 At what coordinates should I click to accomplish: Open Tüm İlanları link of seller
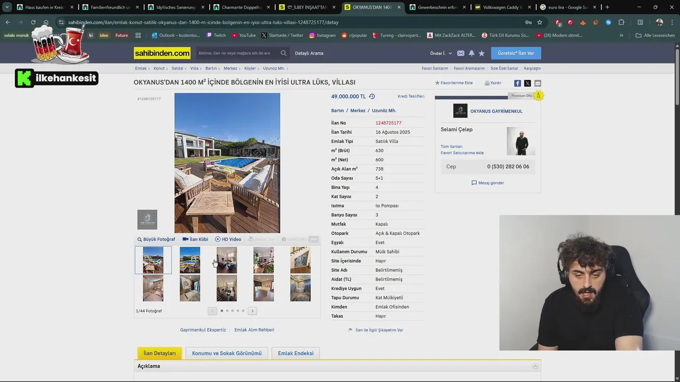[x=452, y=146]
